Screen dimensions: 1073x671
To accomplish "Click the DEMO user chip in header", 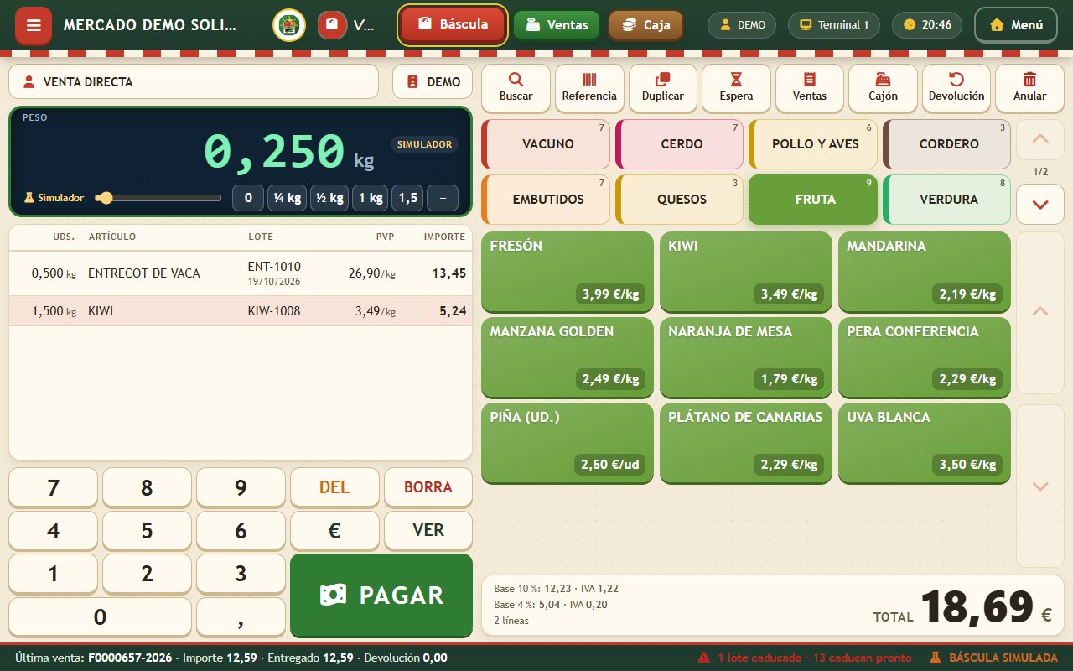I will pyautogui.click(x=742, y=25).
